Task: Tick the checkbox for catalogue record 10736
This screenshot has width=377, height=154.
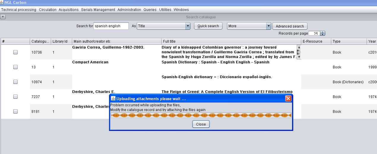Action: click(x=15, y=52)
